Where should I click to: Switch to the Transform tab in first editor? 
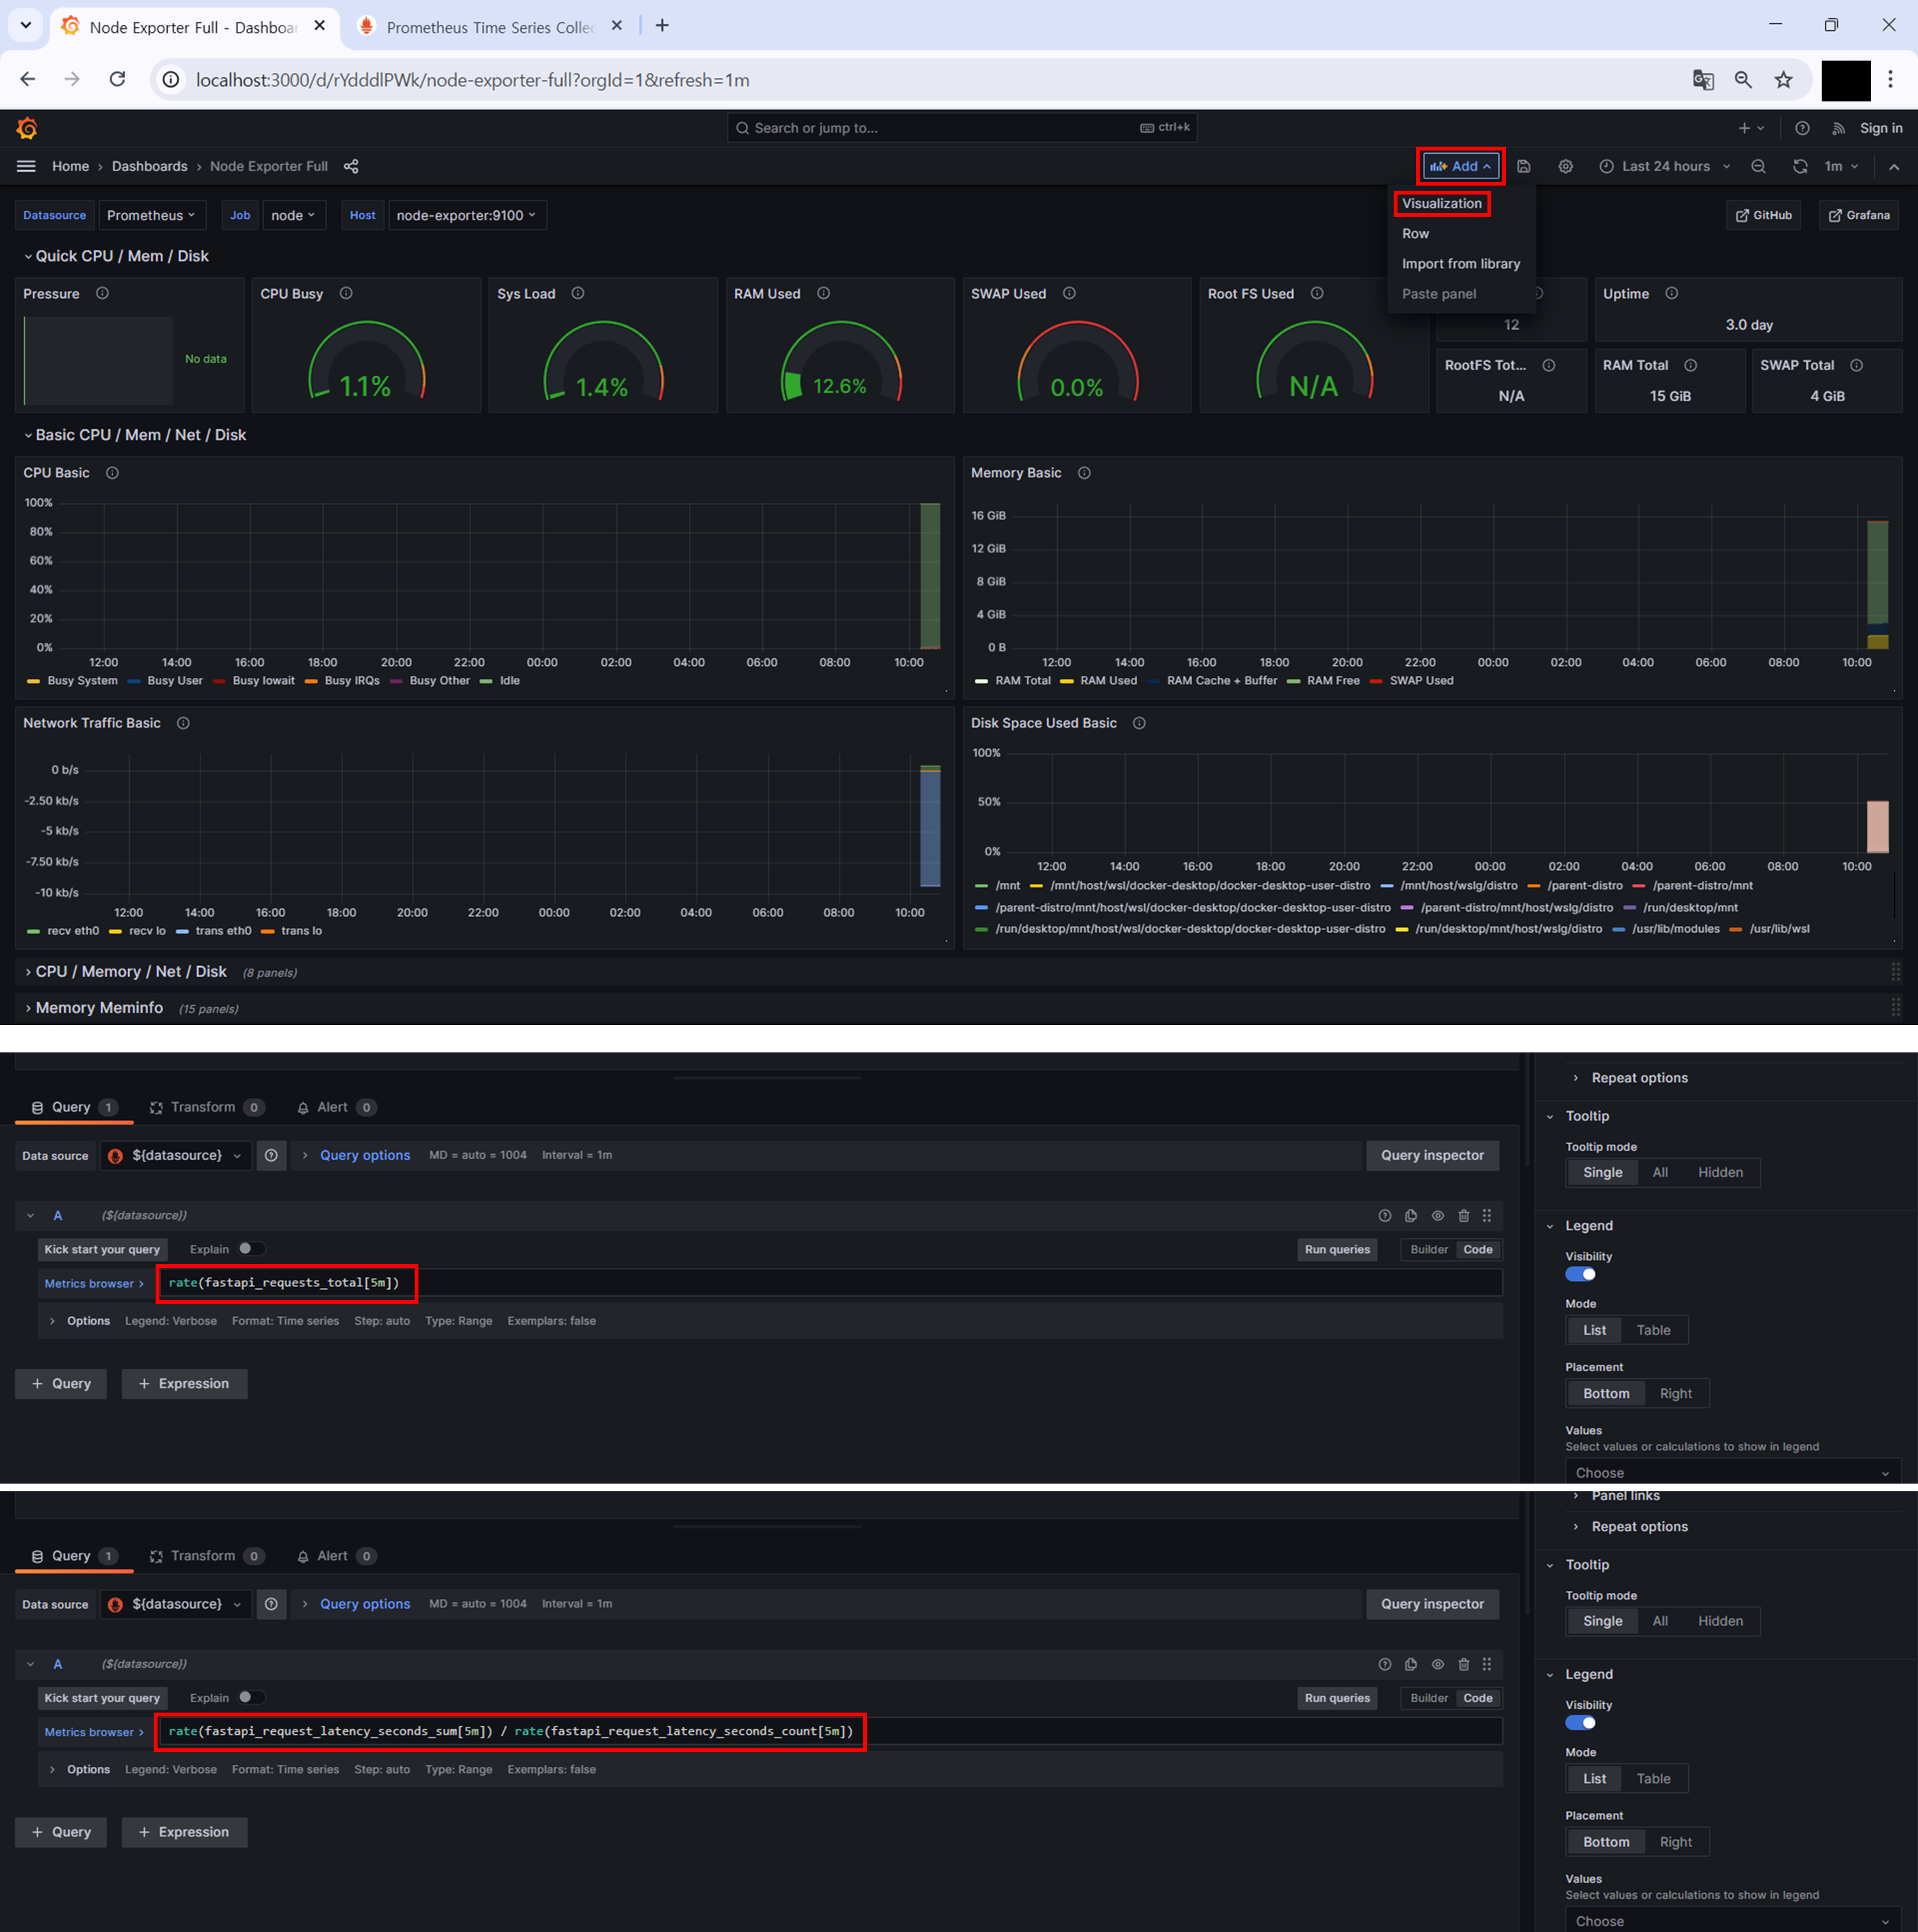[x=203, y=1107]
